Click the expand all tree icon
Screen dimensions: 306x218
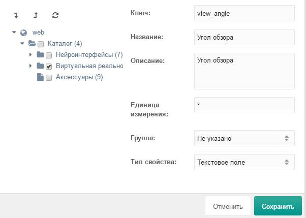pyautogui.click(x=16, y=16)
